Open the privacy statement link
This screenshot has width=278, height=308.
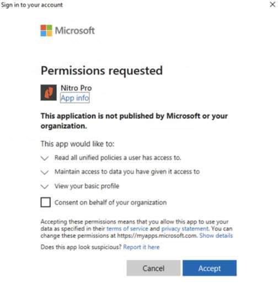click(x=185, y=229)
